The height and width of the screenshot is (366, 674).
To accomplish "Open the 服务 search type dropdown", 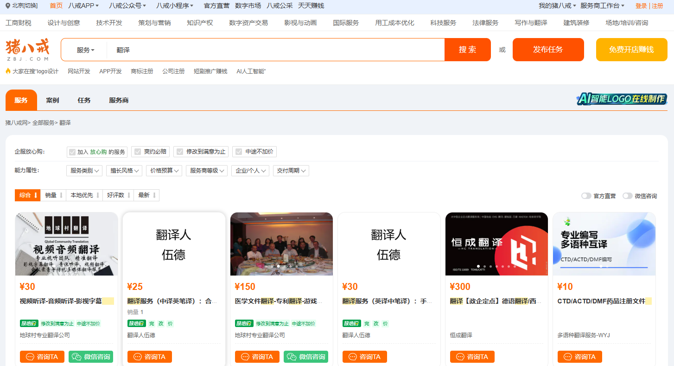I will click(x=85, y=50).
